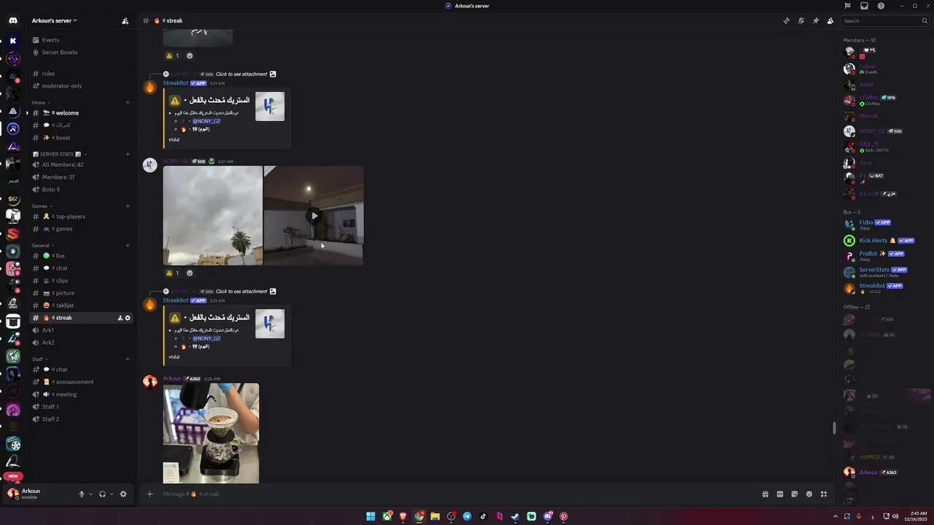This screenshot has width=934, height=525.
Task: Open invite members icon beside server name
Action: tap(125, 20)
